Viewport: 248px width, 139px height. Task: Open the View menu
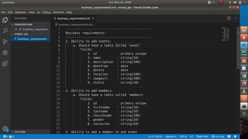(31, 12)
